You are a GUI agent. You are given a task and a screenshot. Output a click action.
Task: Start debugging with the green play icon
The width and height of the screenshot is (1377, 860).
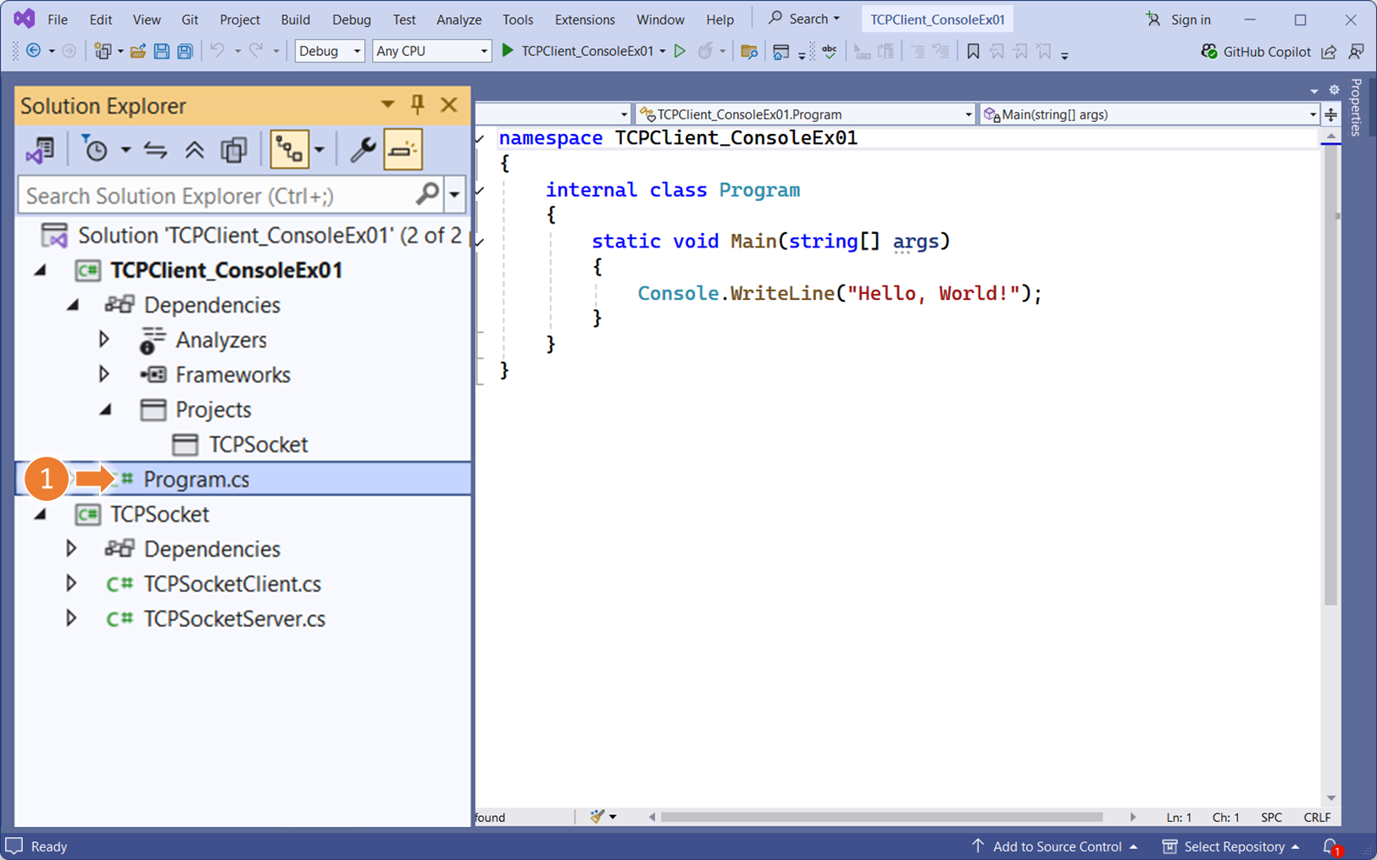click(508, 51)
